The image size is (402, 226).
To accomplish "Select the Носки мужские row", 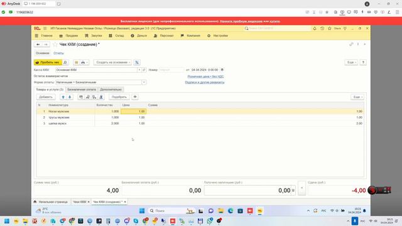I will 200,112.
